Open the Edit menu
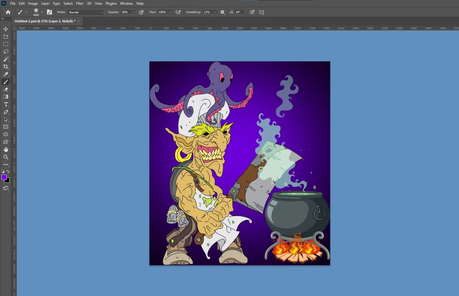 click(x=22, y=4)
